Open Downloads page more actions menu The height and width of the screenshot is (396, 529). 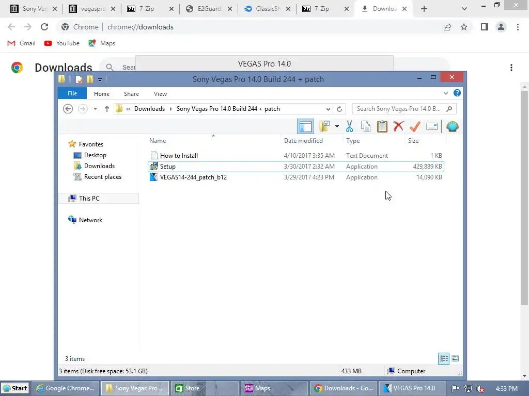[x=511, y=68]
